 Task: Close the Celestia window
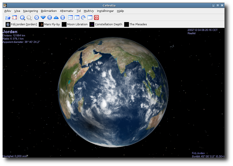pos(222,6)
